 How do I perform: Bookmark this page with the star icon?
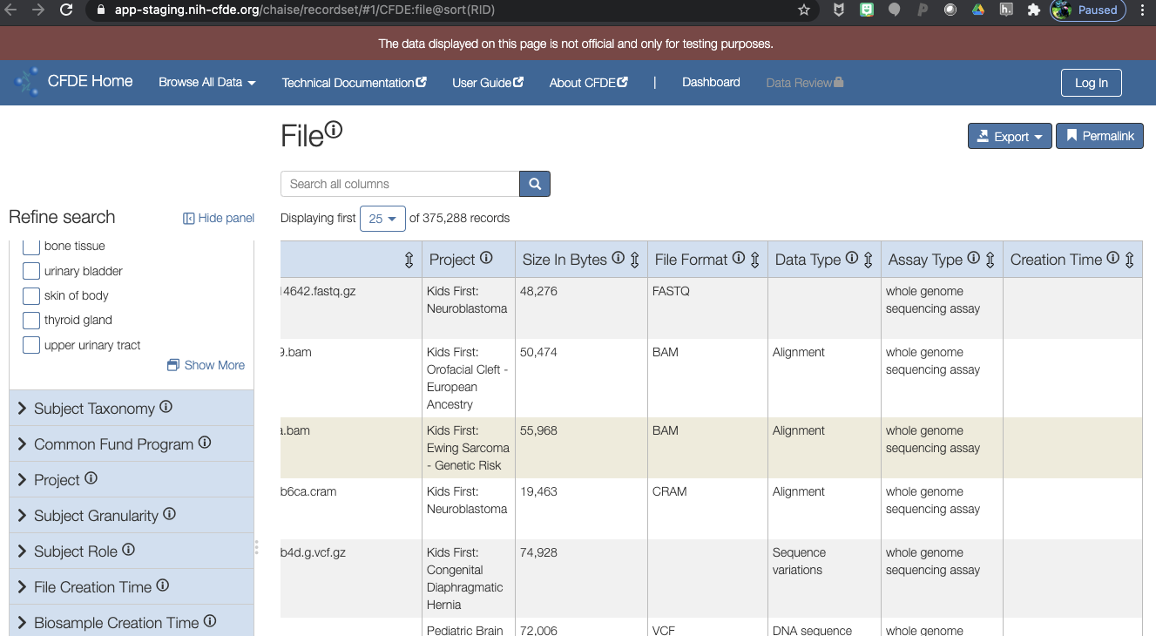pos(803,10)
